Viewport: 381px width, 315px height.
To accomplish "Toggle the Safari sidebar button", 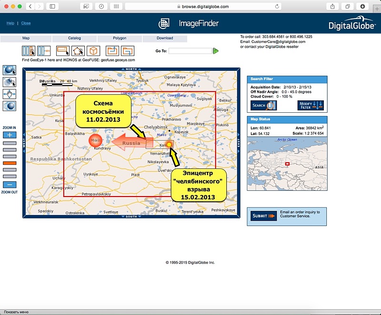I will [52, 6].
